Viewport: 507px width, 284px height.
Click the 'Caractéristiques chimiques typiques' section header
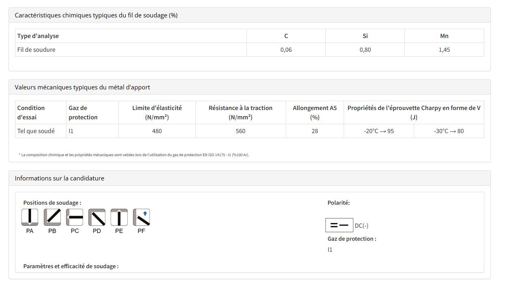coord(96,15)
